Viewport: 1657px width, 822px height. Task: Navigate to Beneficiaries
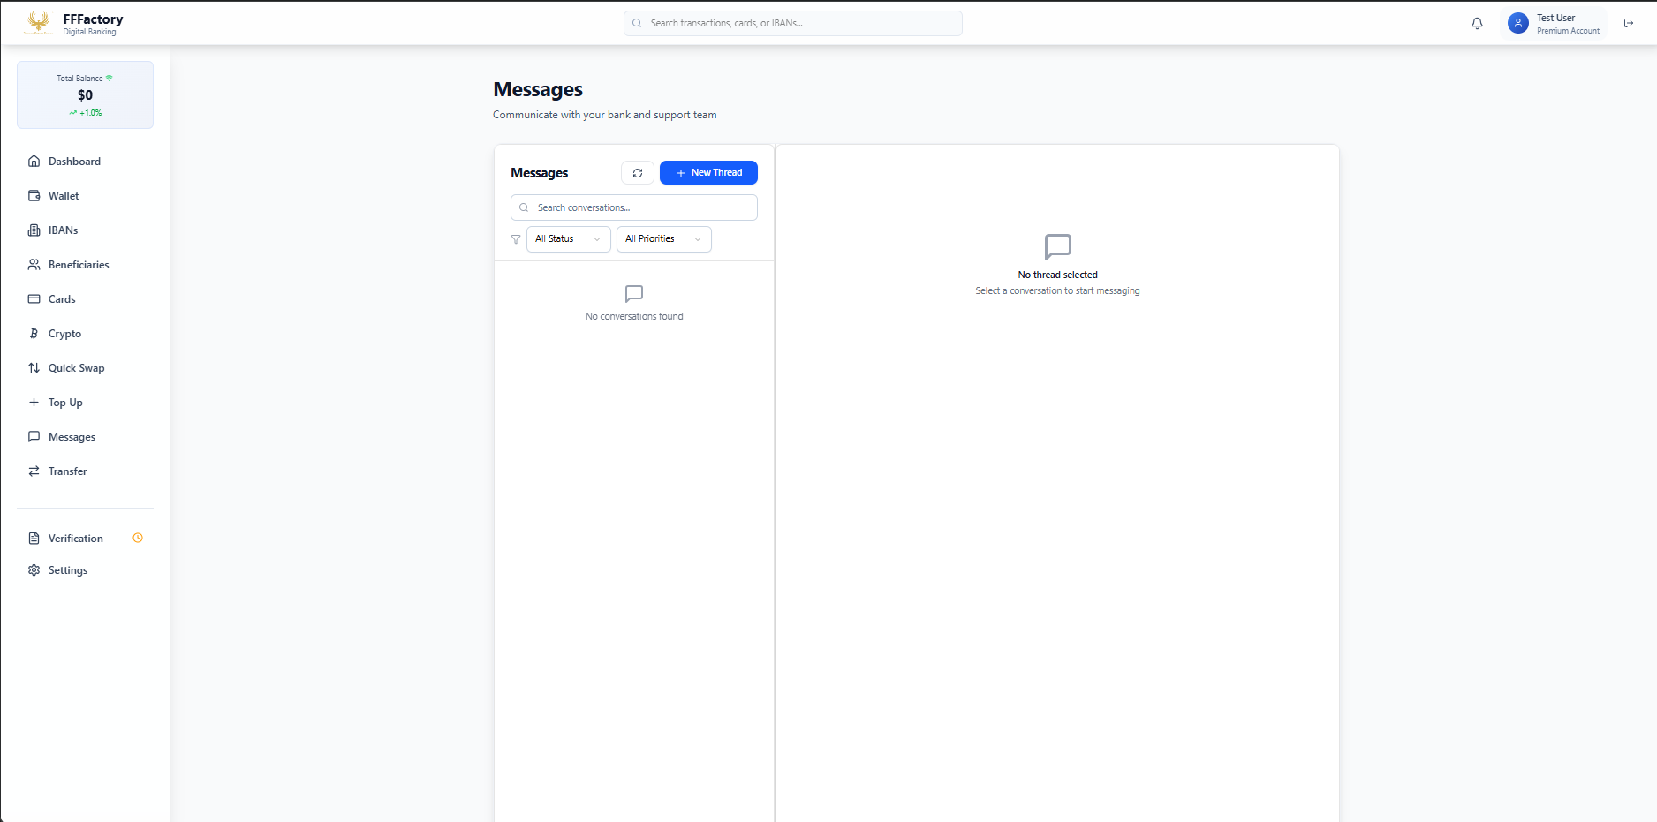click(79, 265)
